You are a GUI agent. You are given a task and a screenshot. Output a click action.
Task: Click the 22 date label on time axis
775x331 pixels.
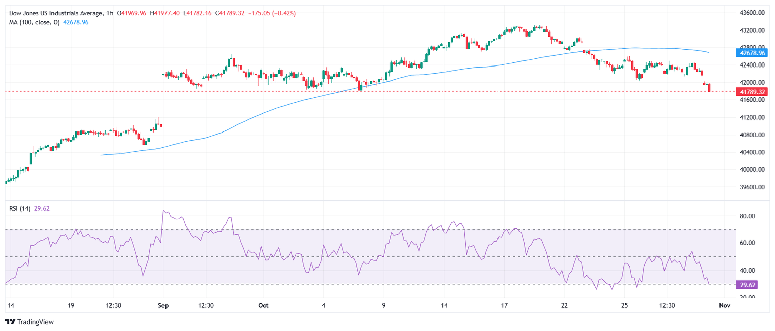[564, 306]
